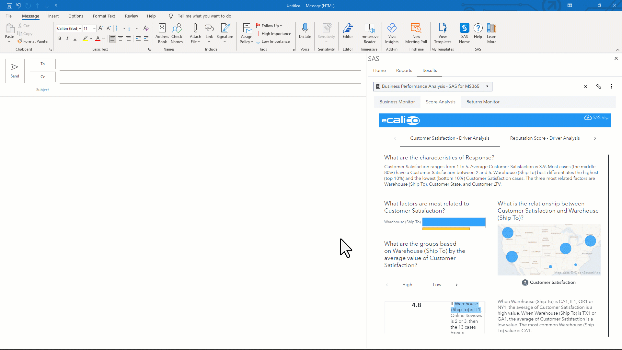Toggle Bold formatting
Viewport: 622px width, 350px height.
pyautogui.click(x=60, y=39)
